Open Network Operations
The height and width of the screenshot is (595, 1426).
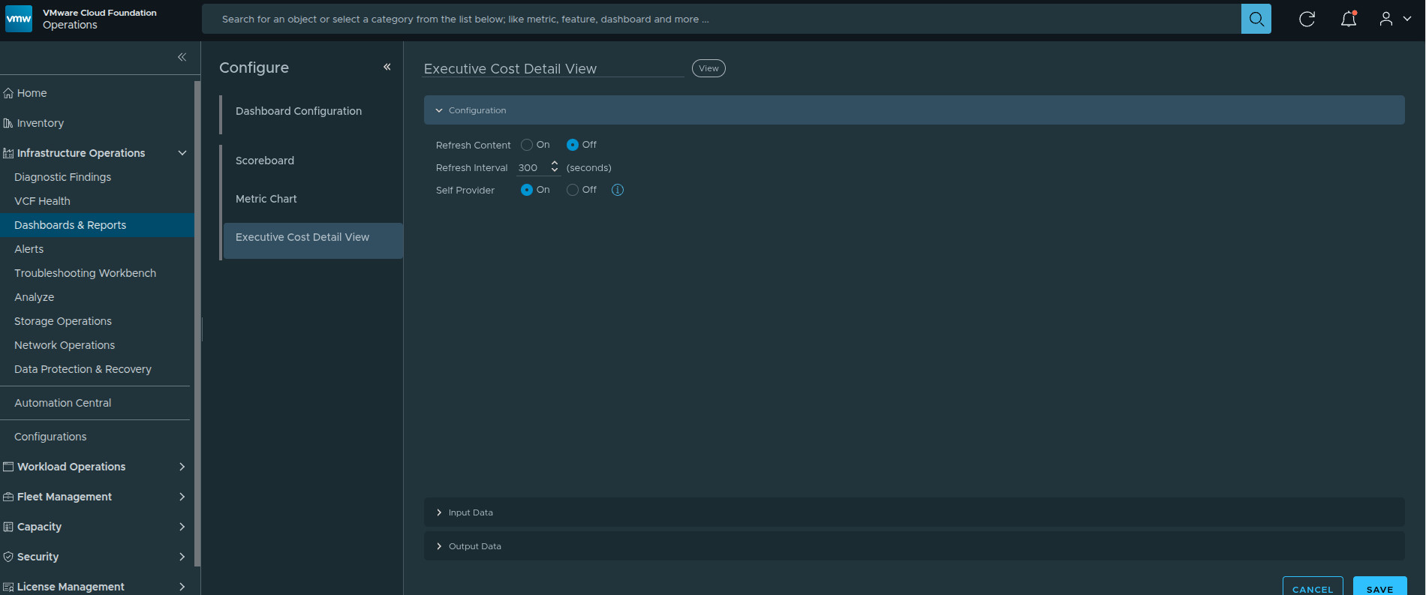[65, 345]
